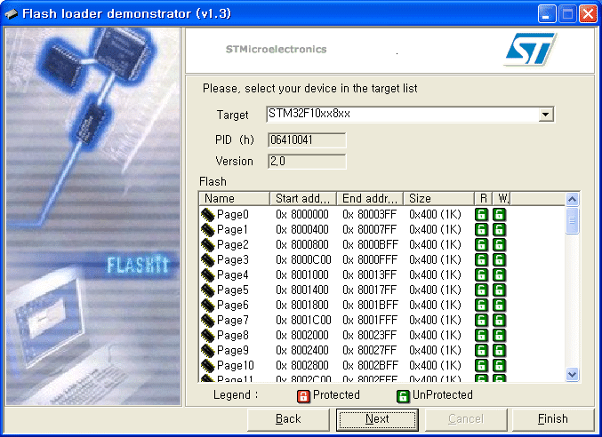
Task: Click the chip icon for Page7
Action: pyautogui.click(x=207, y=320)
